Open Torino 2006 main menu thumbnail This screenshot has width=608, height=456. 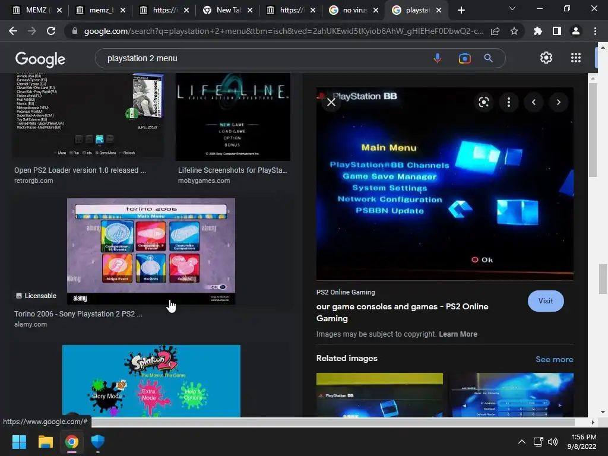coord(151,251)
